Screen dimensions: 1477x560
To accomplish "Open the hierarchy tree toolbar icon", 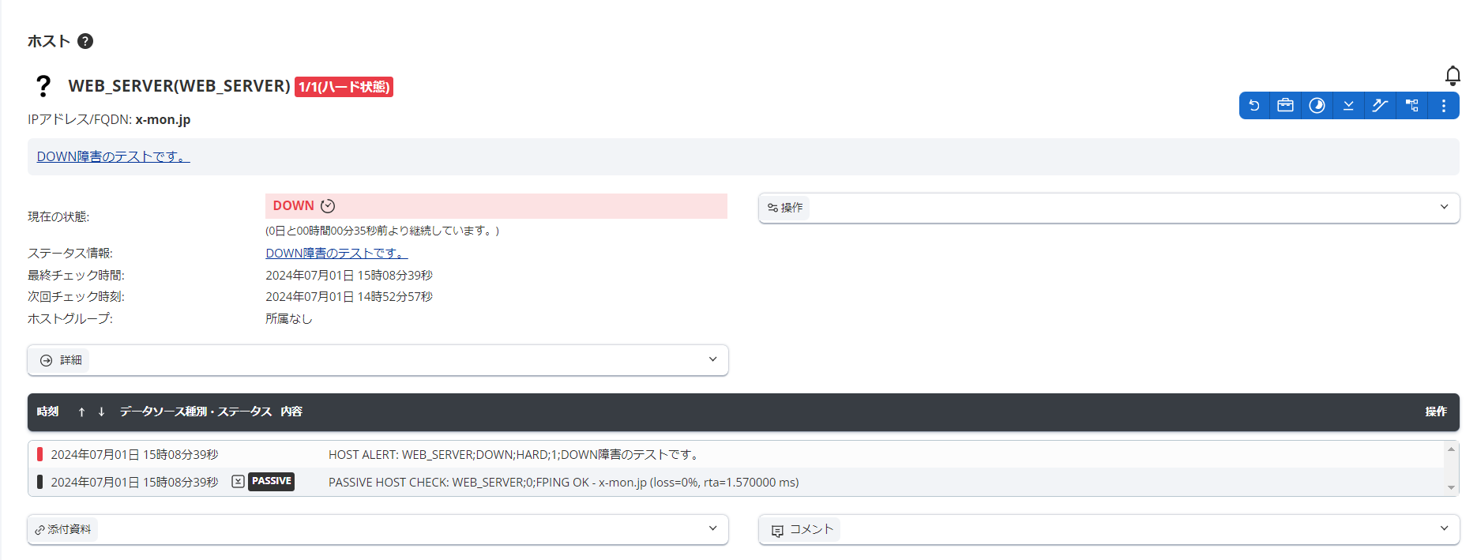I will click(x=1412, y=106).
